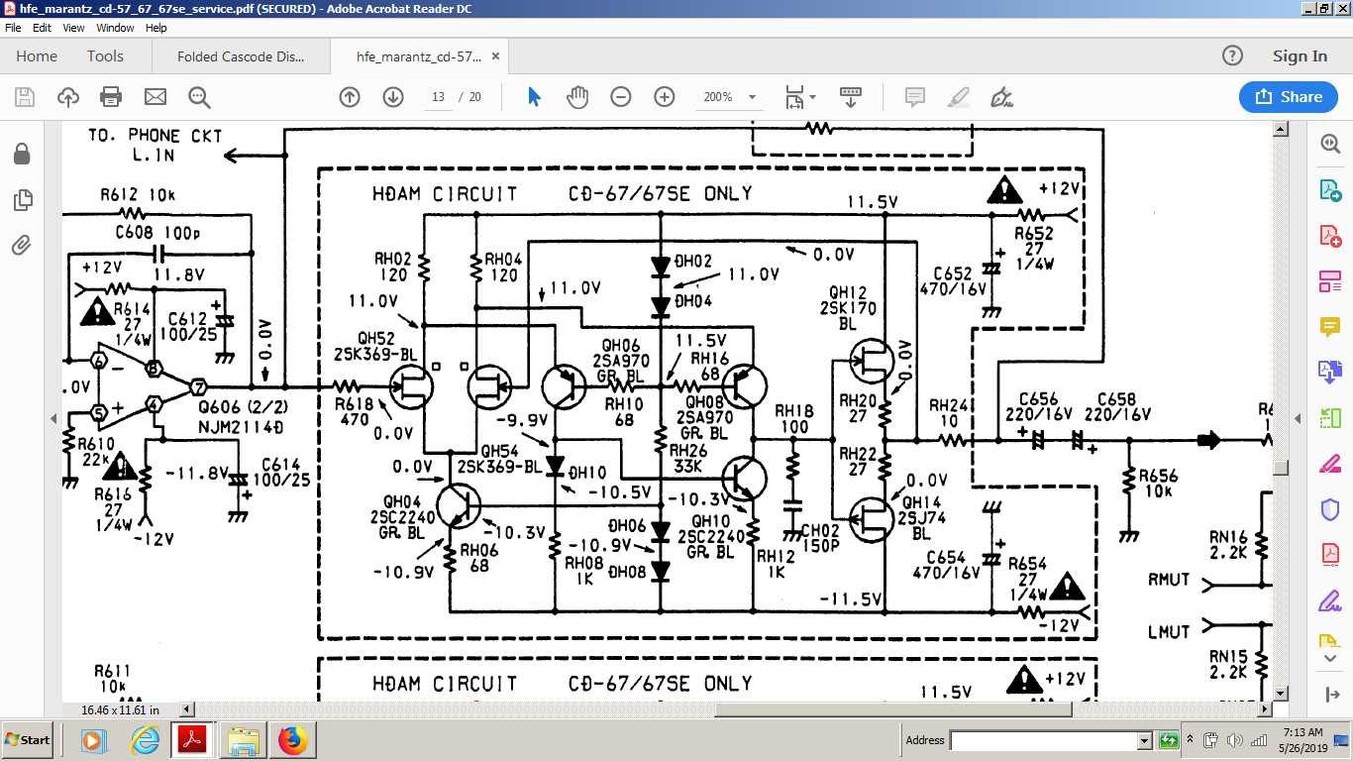Screen dimensions: 1353x761
Task: Click vertical scrollbar up arrow
Action: 1280,129
